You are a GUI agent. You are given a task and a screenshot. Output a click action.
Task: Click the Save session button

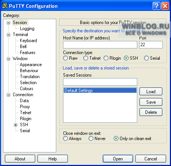coord(151,102)
